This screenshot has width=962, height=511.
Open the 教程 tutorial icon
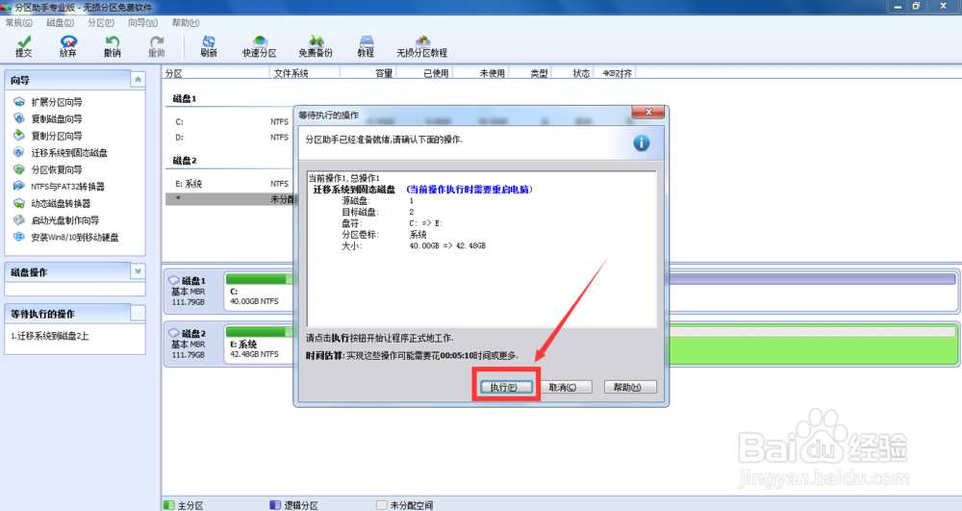tap(366, 46)
